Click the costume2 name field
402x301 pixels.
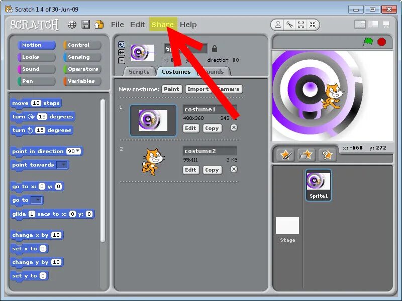[210, 151]
